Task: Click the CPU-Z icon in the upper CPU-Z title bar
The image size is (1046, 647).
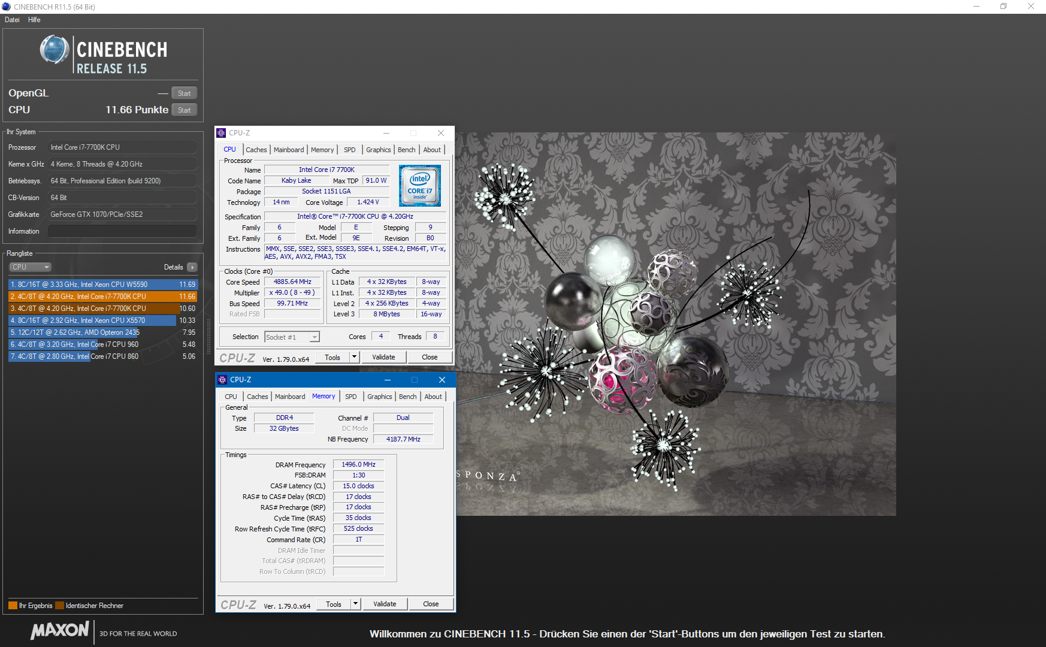Action: tap(222, 133)
